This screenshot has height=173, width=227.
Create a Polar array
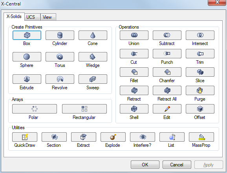[35, 109]
